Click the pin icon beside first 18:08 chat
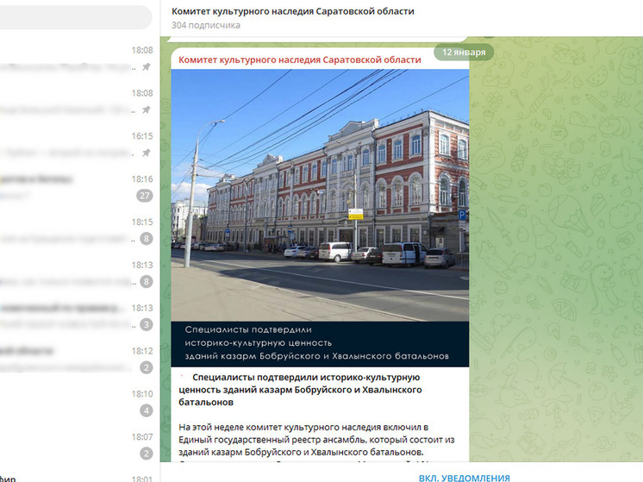 point(146,67)
